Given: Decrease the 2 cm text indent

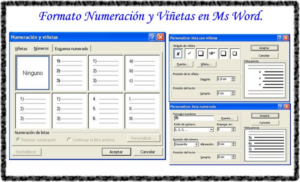Looking at the screenshot, I should (x=233, y=94).
